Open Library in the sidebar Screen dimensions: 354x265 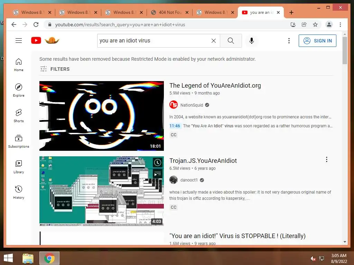point(19,167)
